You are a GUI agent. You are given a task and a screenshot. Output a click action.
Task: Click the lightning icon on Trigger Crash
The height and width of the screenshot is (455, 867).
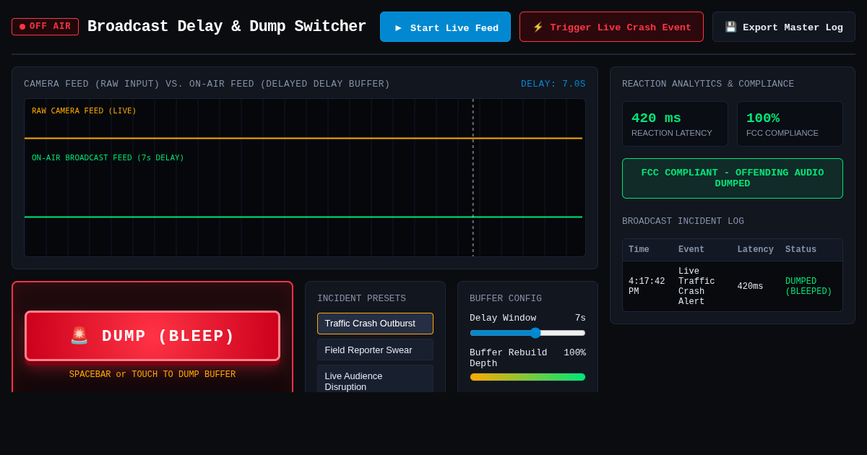point(538,27)
